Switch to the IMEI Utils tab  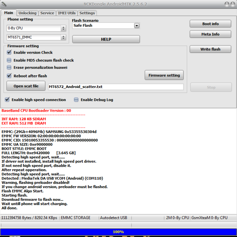point(67,13)
